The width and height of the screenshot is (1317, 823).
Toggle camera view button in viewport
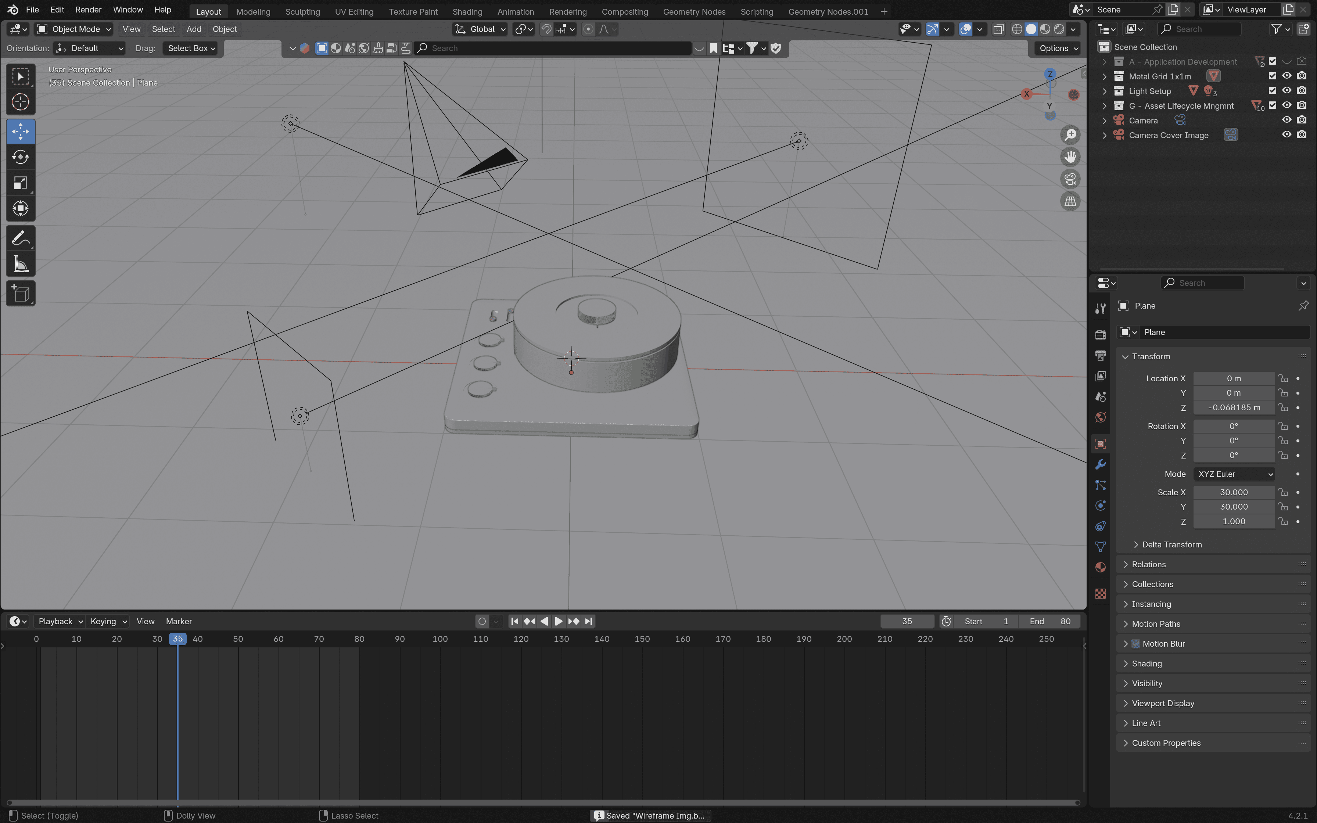pos(1070,179)
